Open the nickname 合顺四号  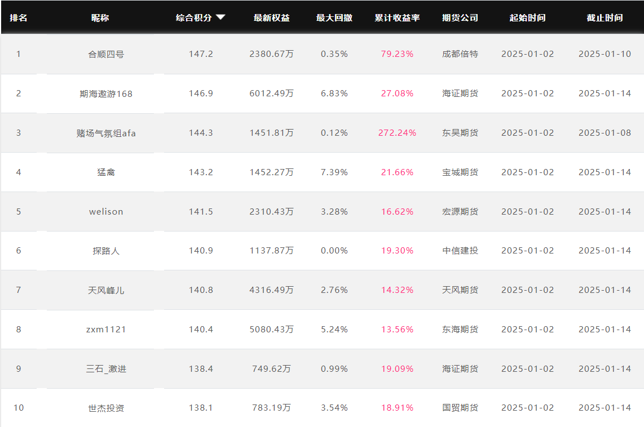click(106, 54)
